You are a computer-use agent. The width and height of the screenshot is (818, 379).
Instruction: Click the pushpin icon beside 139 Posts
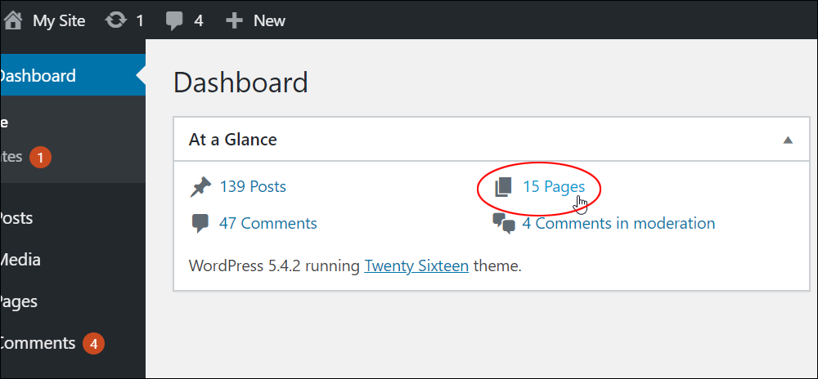coord(201,187)
